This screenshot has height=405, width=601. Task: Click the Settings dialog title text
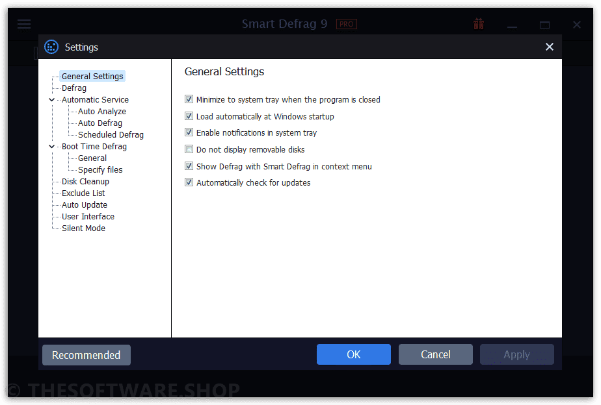(81, 47)
